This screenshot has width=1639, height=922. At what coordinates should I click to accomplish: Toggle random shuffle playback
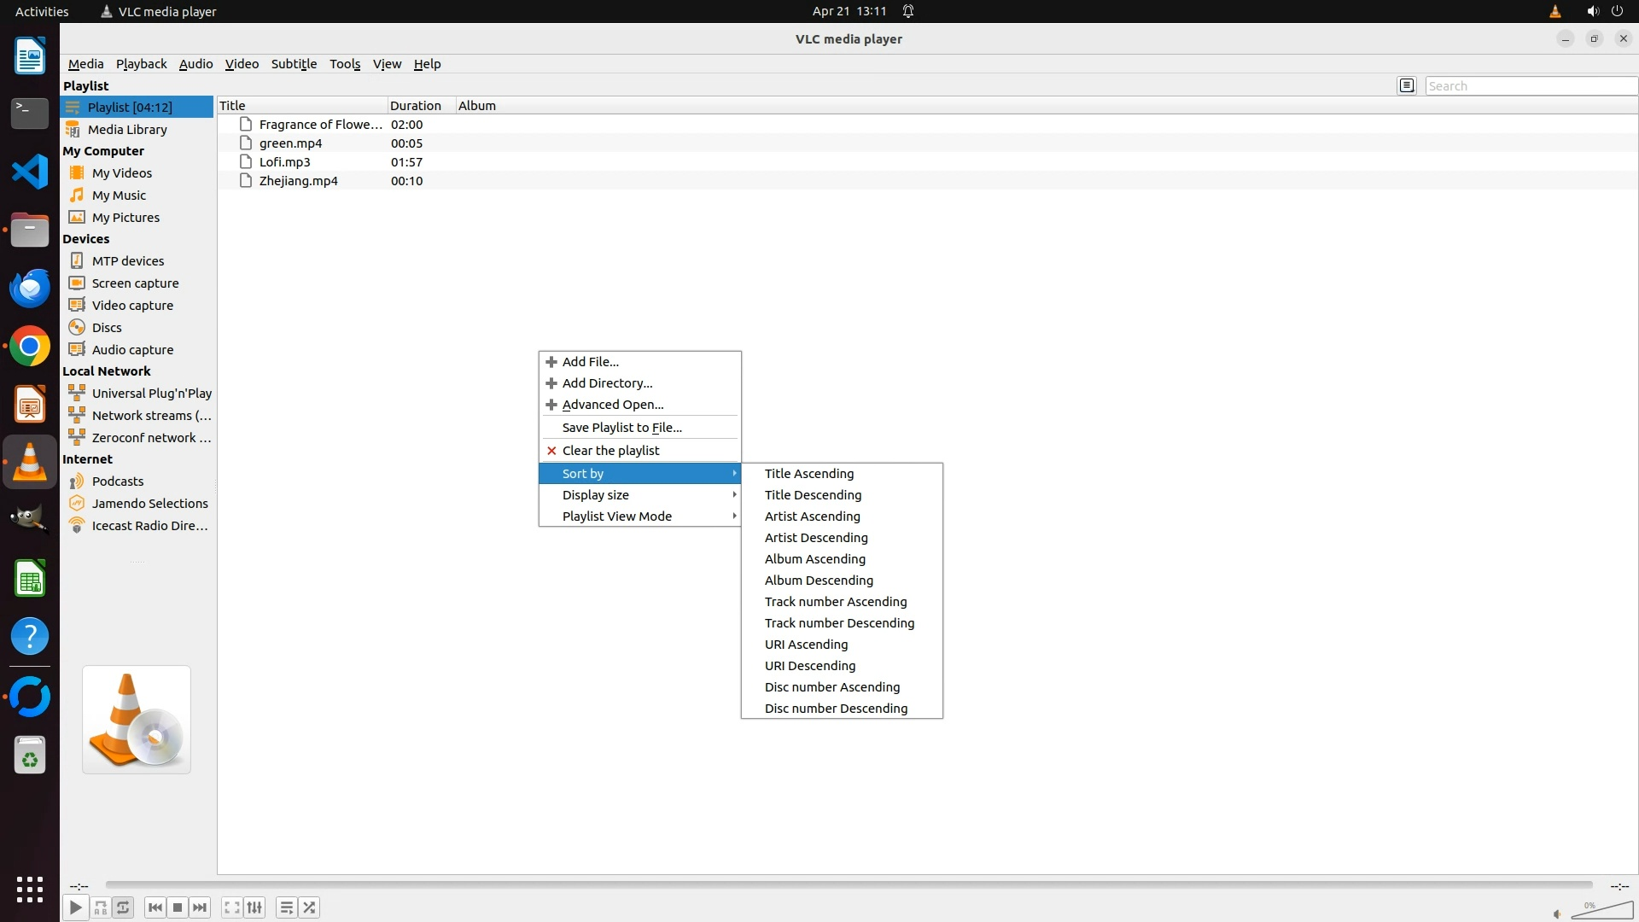coord(309,907)
